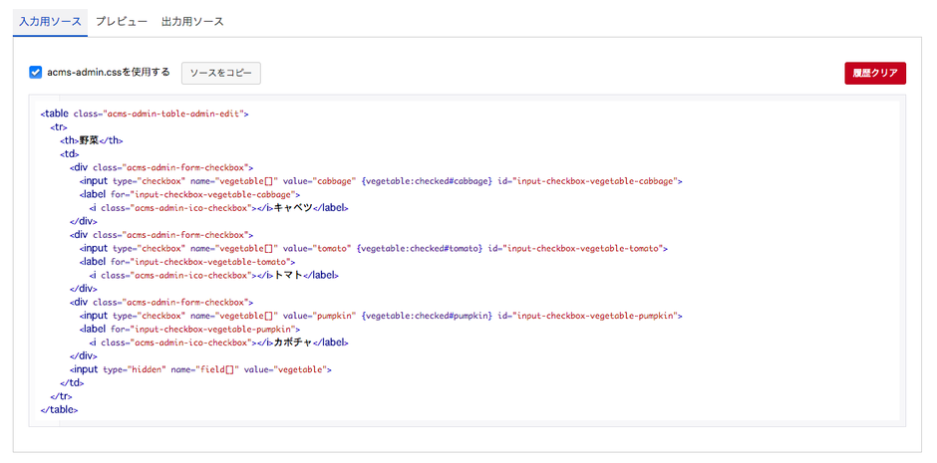Click the input line with value "cabbage"
The height and width of the screenshot is (463, 937).
point(379,180)
